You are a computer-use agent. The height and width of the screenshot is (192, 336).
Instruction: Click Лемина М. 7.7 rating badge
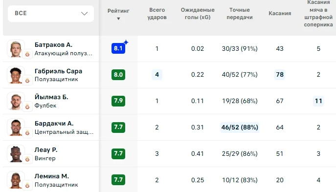118,180
